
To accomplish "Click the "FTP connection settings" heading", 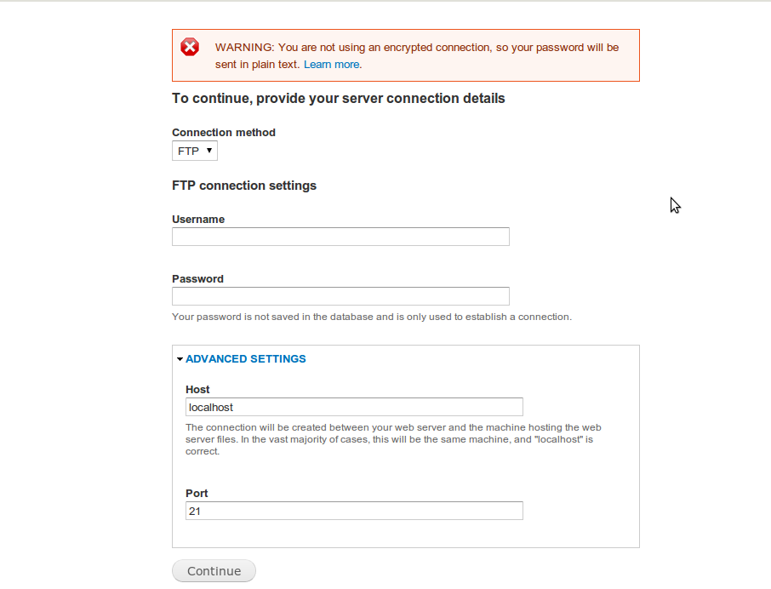I will (x=244, y=186).
